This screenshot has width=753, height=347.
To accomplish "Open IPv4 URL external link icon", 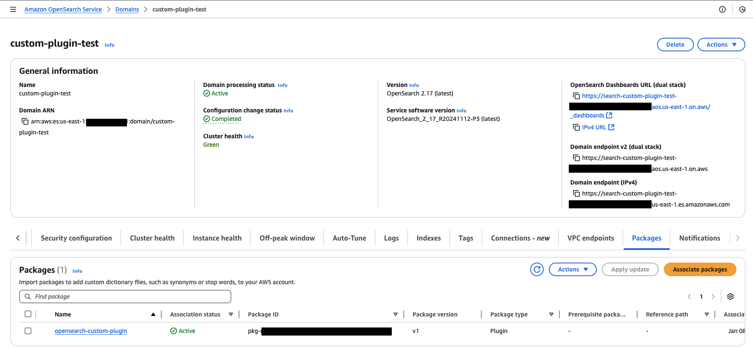I will 611,127.
